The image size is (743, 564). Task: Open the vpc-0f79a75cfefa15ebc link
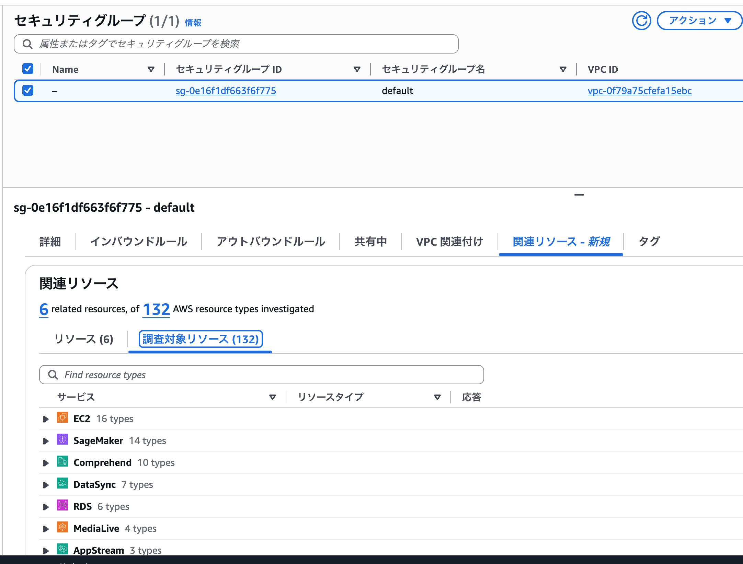pyautogui.click(x=640, y=91)
